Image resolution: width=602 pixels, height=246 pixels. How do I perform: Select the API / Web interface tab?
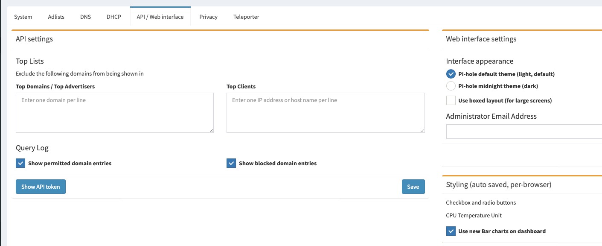point(160,17)
